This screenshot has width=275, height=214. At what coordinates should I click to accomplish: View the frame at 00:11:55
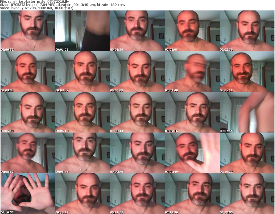pos(137,194)
